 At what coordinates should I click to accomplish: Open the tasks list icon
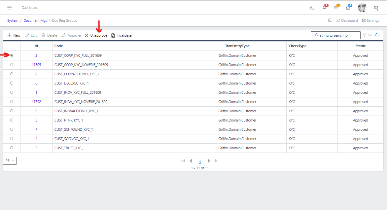336,8
